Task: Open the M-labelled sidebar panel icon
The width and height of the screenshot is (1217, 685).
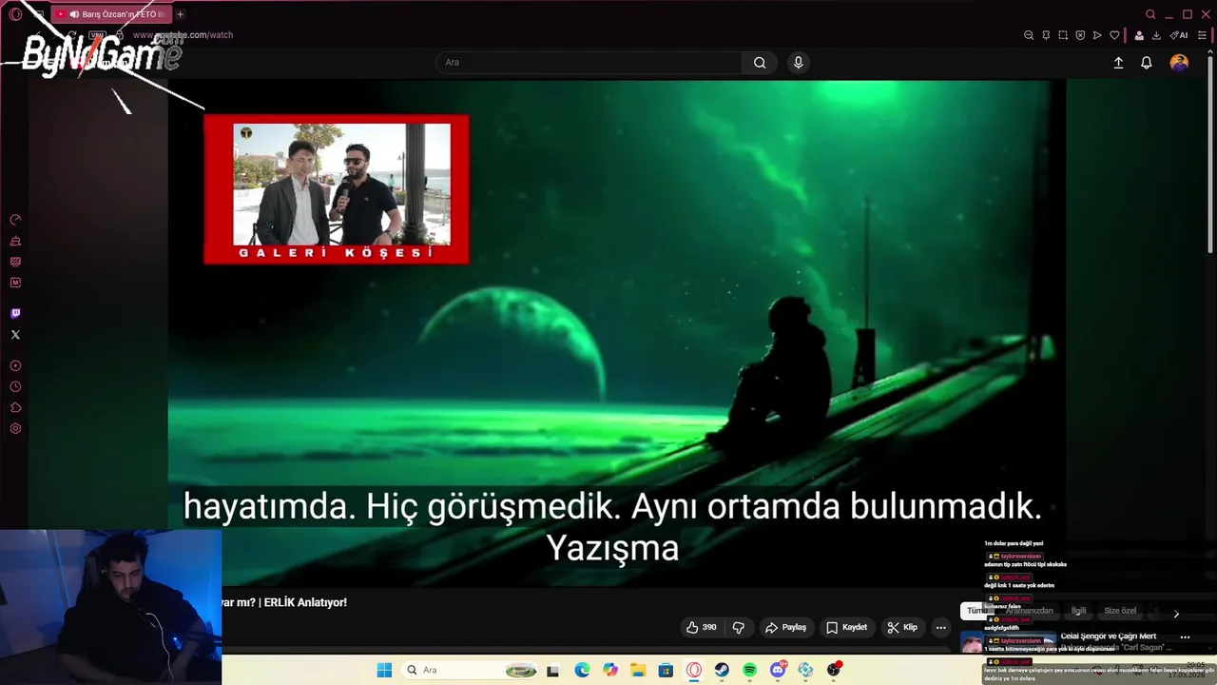Action: [15, 283]
